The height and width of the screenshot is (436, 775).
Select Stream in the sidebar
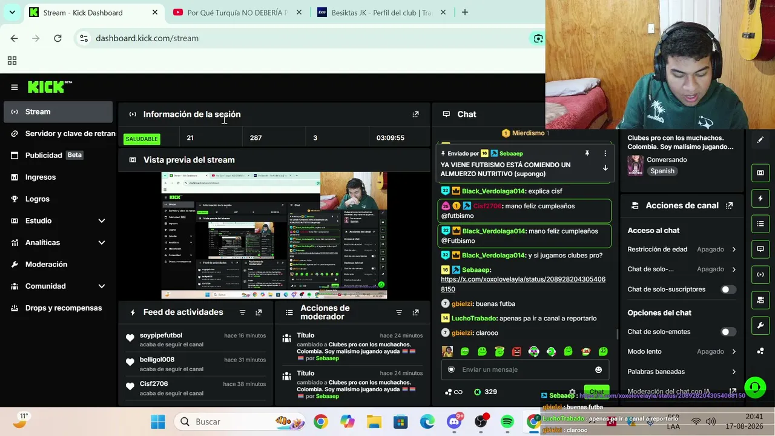point(58,112)
